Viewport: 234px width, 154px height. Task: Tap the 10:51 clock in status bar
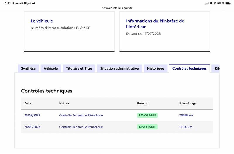(7, 3)
